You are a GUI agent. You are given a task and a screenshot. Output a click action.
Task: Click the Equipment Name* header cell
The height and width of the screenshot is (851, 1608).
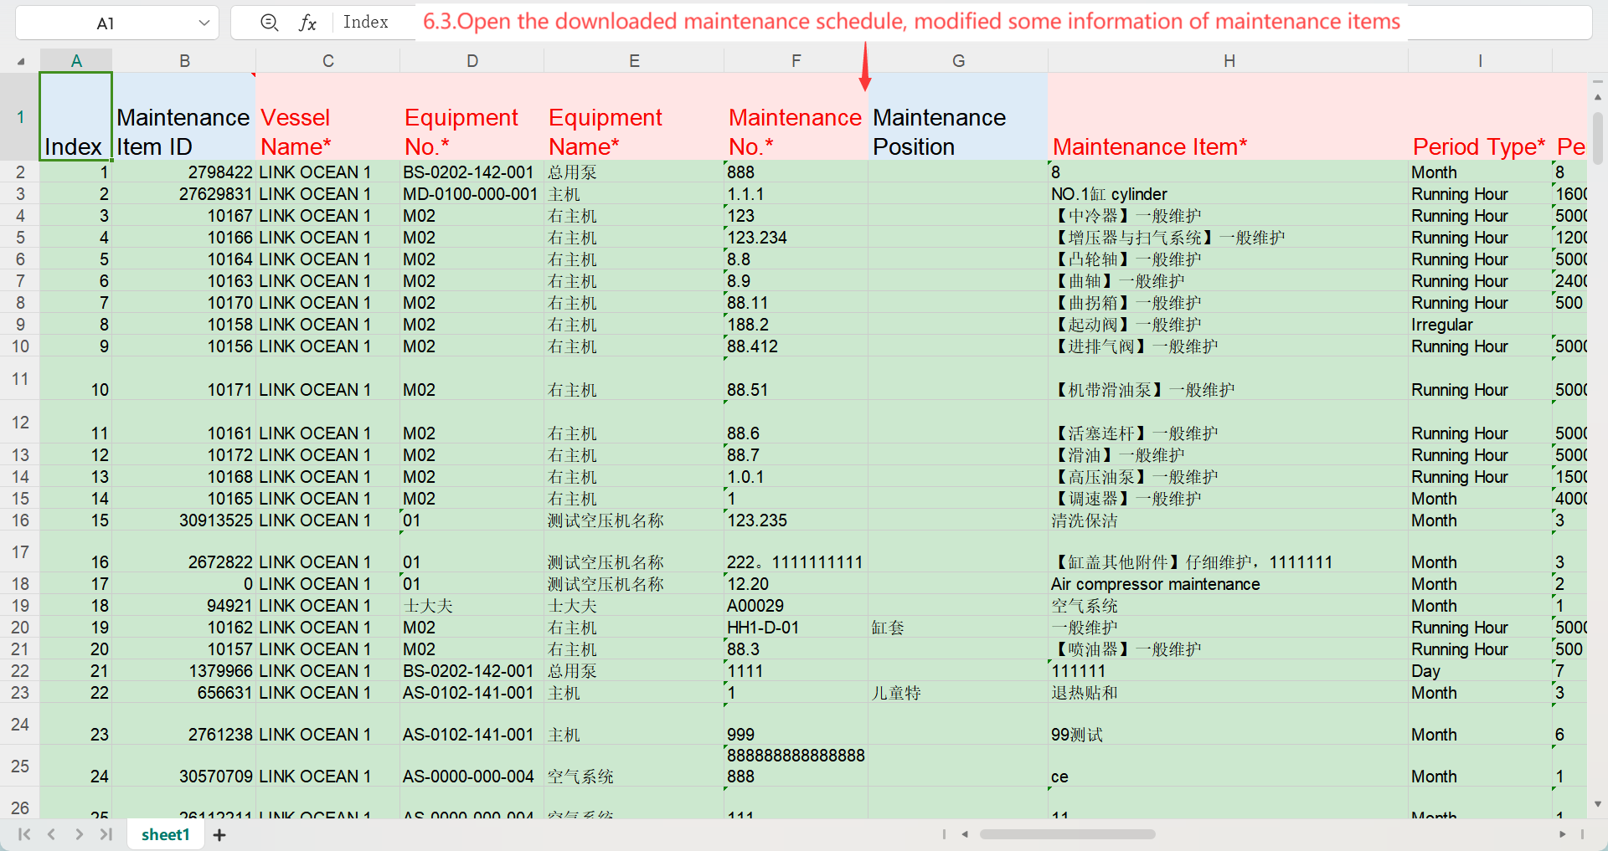tap(634, 116)
